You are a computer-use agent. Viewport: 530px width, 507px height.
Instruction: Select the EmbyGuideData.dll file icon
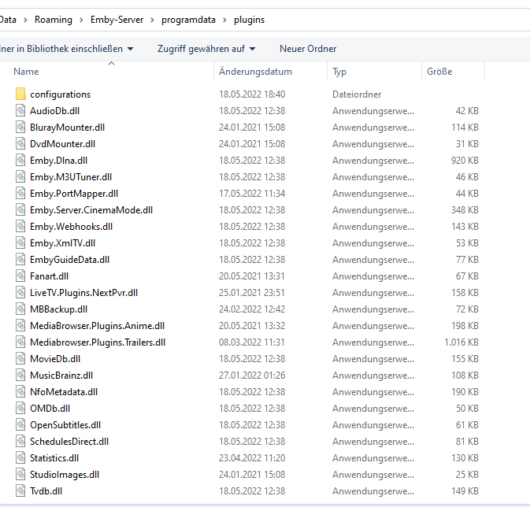tap(20, 260)
